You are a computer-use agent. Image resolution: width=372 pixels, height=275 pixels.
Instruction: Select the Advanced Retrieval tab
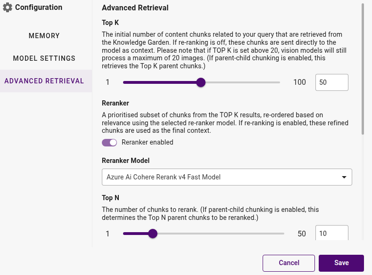(44, 81)
